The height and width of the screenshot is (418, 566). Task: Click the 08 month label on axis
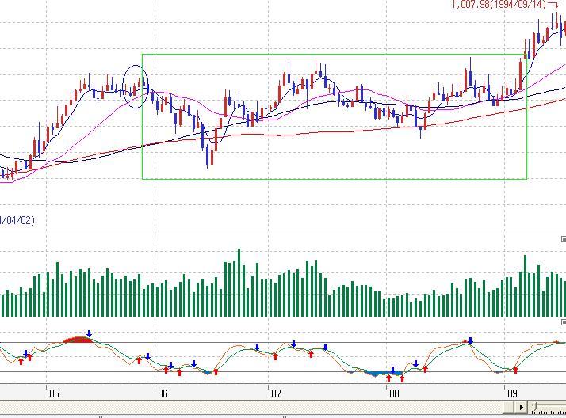point(394,393)
